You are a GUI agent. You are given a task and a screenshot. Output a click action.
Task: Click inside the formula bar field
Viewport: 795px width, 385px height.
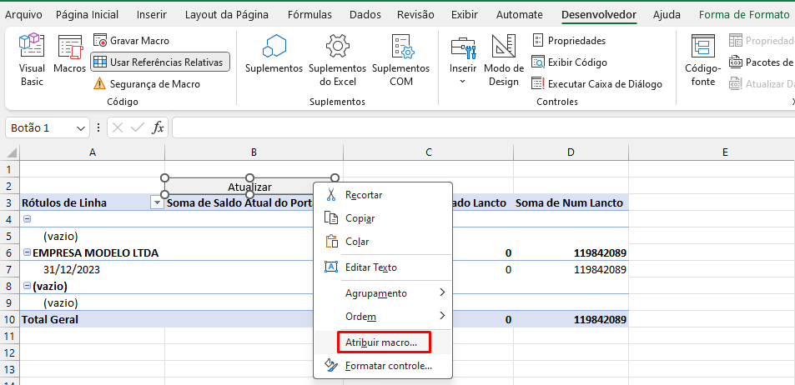475,127
